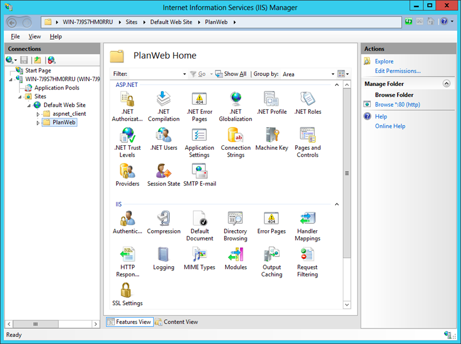Screen dimensions: 461x344
Task: Open the File menu
Action: (15, 36)
